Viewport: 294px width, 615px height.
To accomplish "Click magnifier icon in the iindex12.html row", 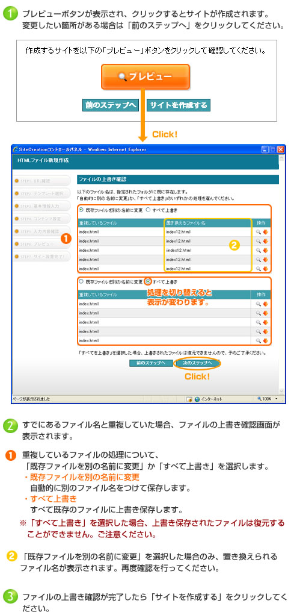I will point(259,250).
